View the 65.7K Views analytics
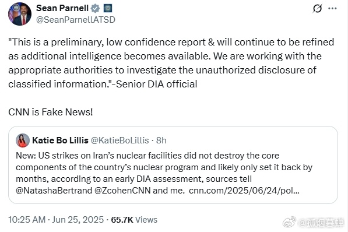The image size is (348, 232). click(x=134, y=220)
